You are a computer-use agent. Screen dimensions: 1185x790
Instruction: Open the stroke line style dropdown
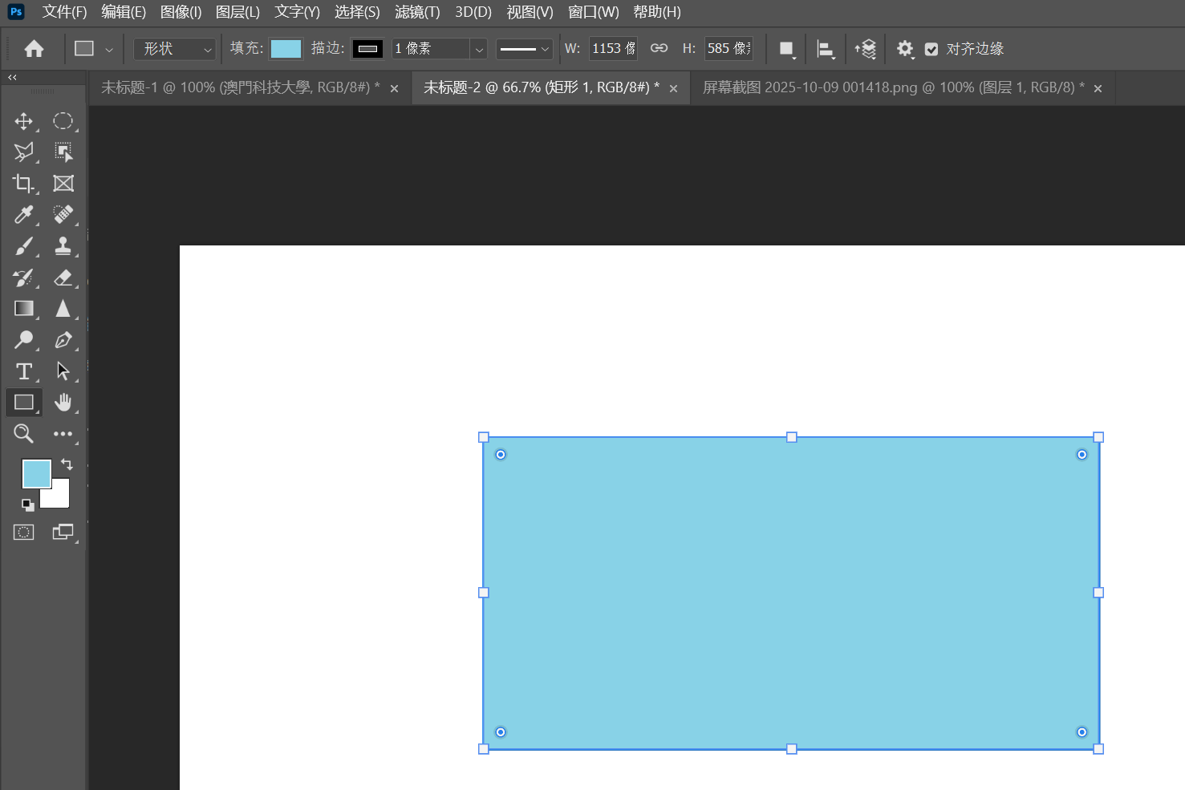click(525, 49)
